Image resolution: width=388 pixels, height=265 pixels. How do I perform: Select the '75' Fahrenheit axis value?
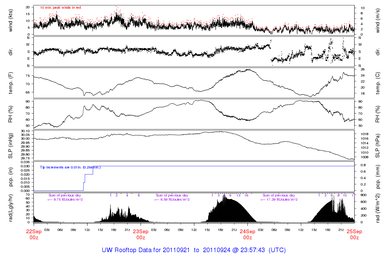[x=28, y=76]
